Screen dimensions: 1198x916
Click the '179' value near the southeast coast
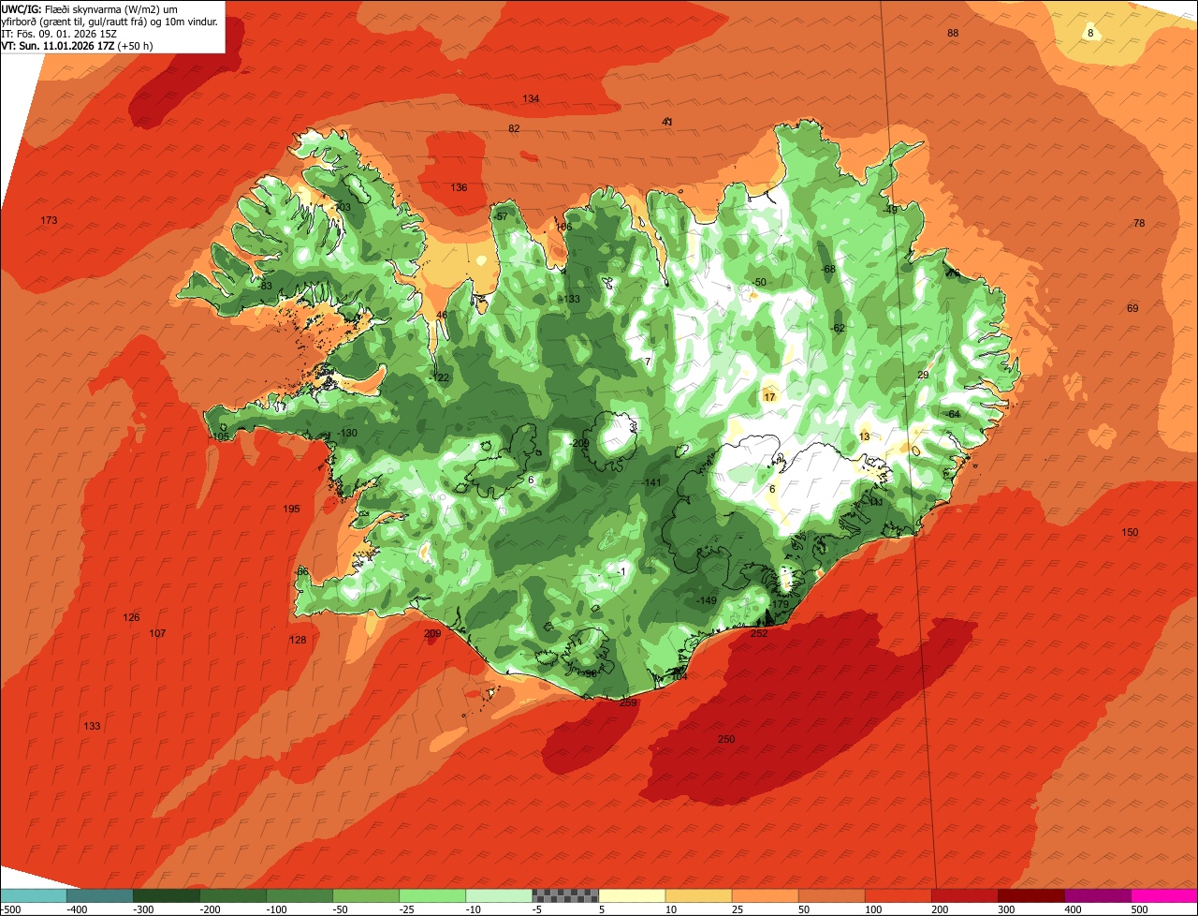coord(781,604)
